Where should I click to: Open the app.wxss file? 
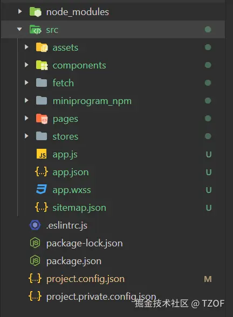(x=72, y=190)
